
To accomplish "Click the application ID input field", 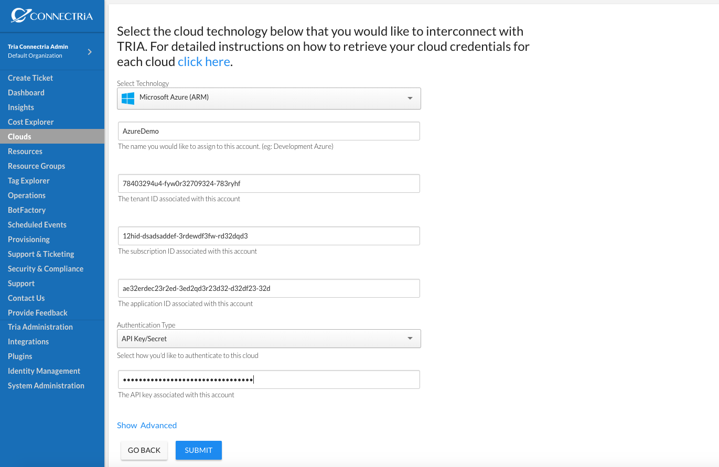I will pyautogui.click(x=269, y=288).
